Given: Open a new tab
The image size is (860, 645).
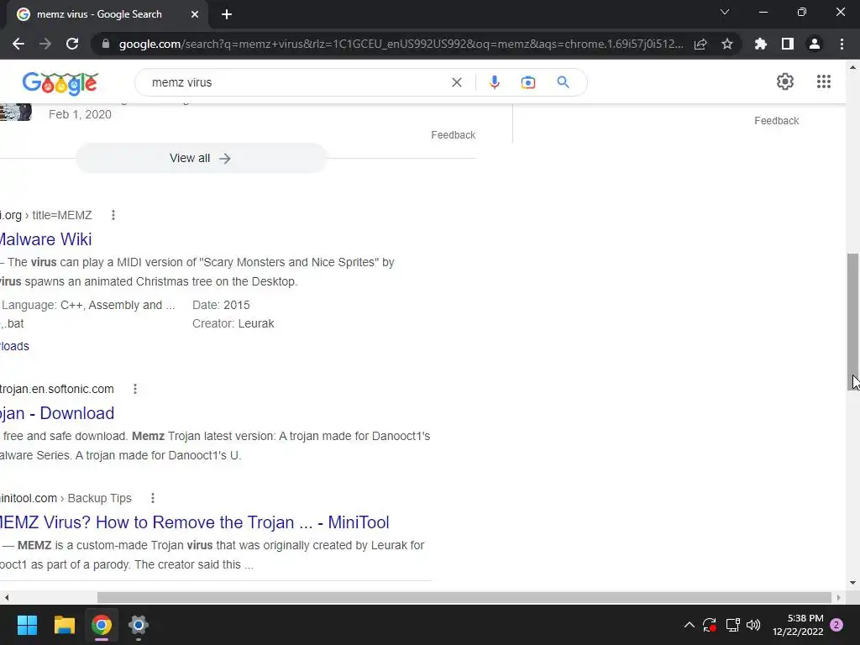Looking at the screenshot, I should [x=227, y=14].
